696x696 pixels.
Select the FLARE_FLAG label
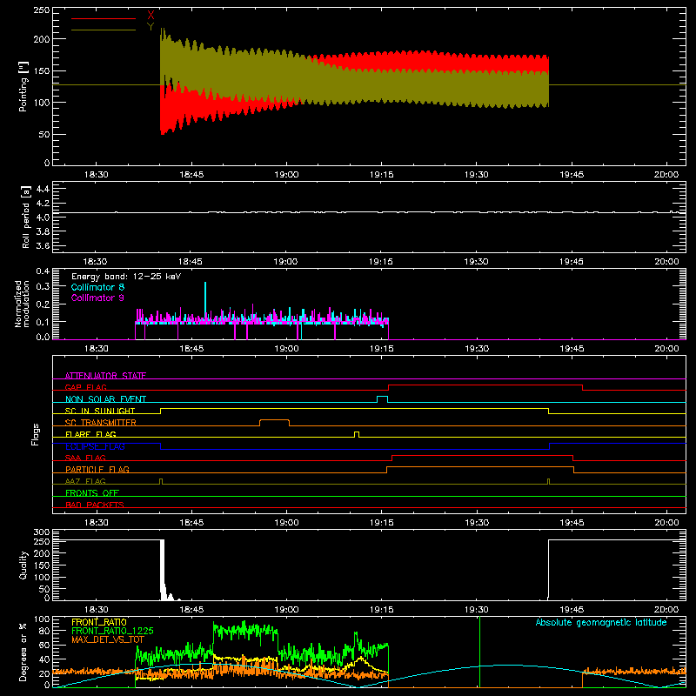(x=90, y=434)
